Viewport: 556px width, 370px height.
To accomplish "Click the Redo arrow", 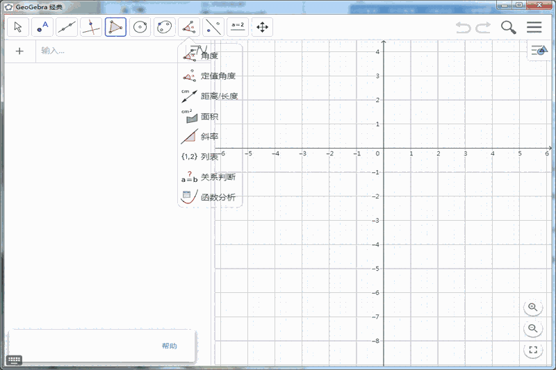I will 483,27.
